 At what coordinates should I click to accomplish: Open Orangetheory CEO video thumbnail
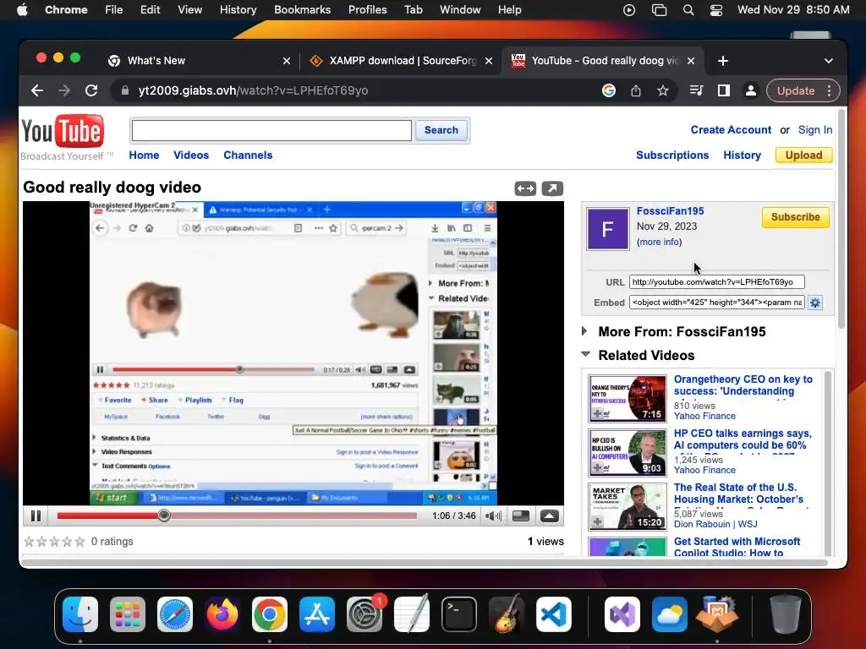(x=628, y=399)
